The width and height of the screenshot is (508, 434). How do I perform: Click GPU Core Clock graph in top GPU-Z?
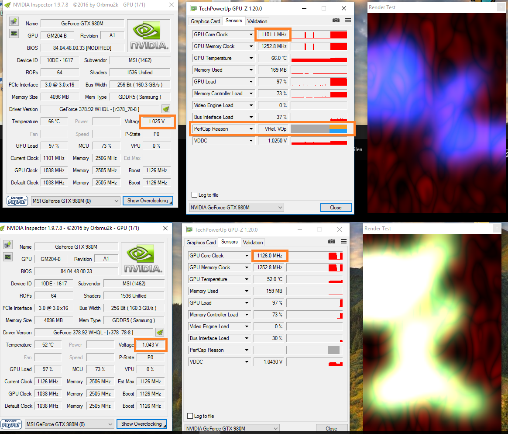pyautogui.click(x=319, y=35)
